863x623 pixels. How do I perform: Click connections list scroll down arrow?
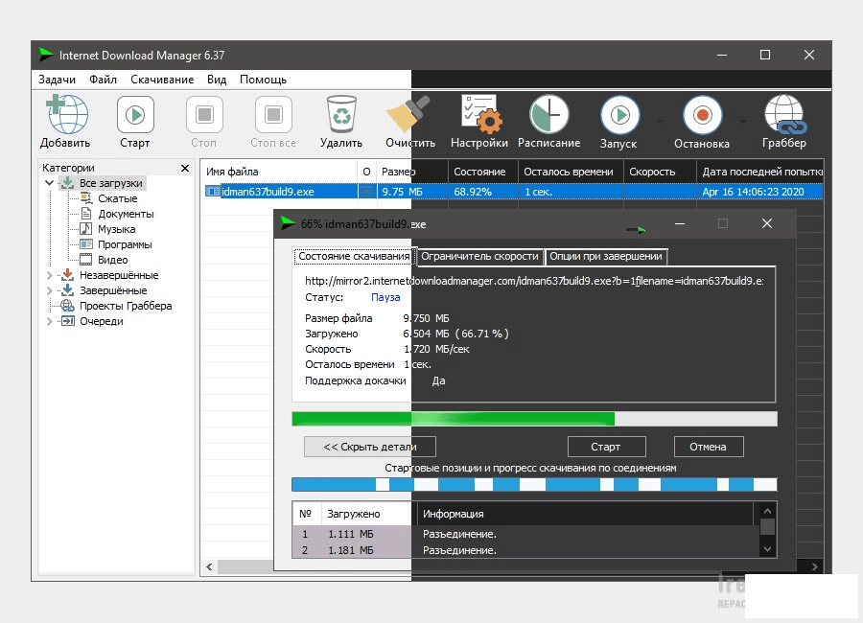pyautogui.click(x=767, y=549)
